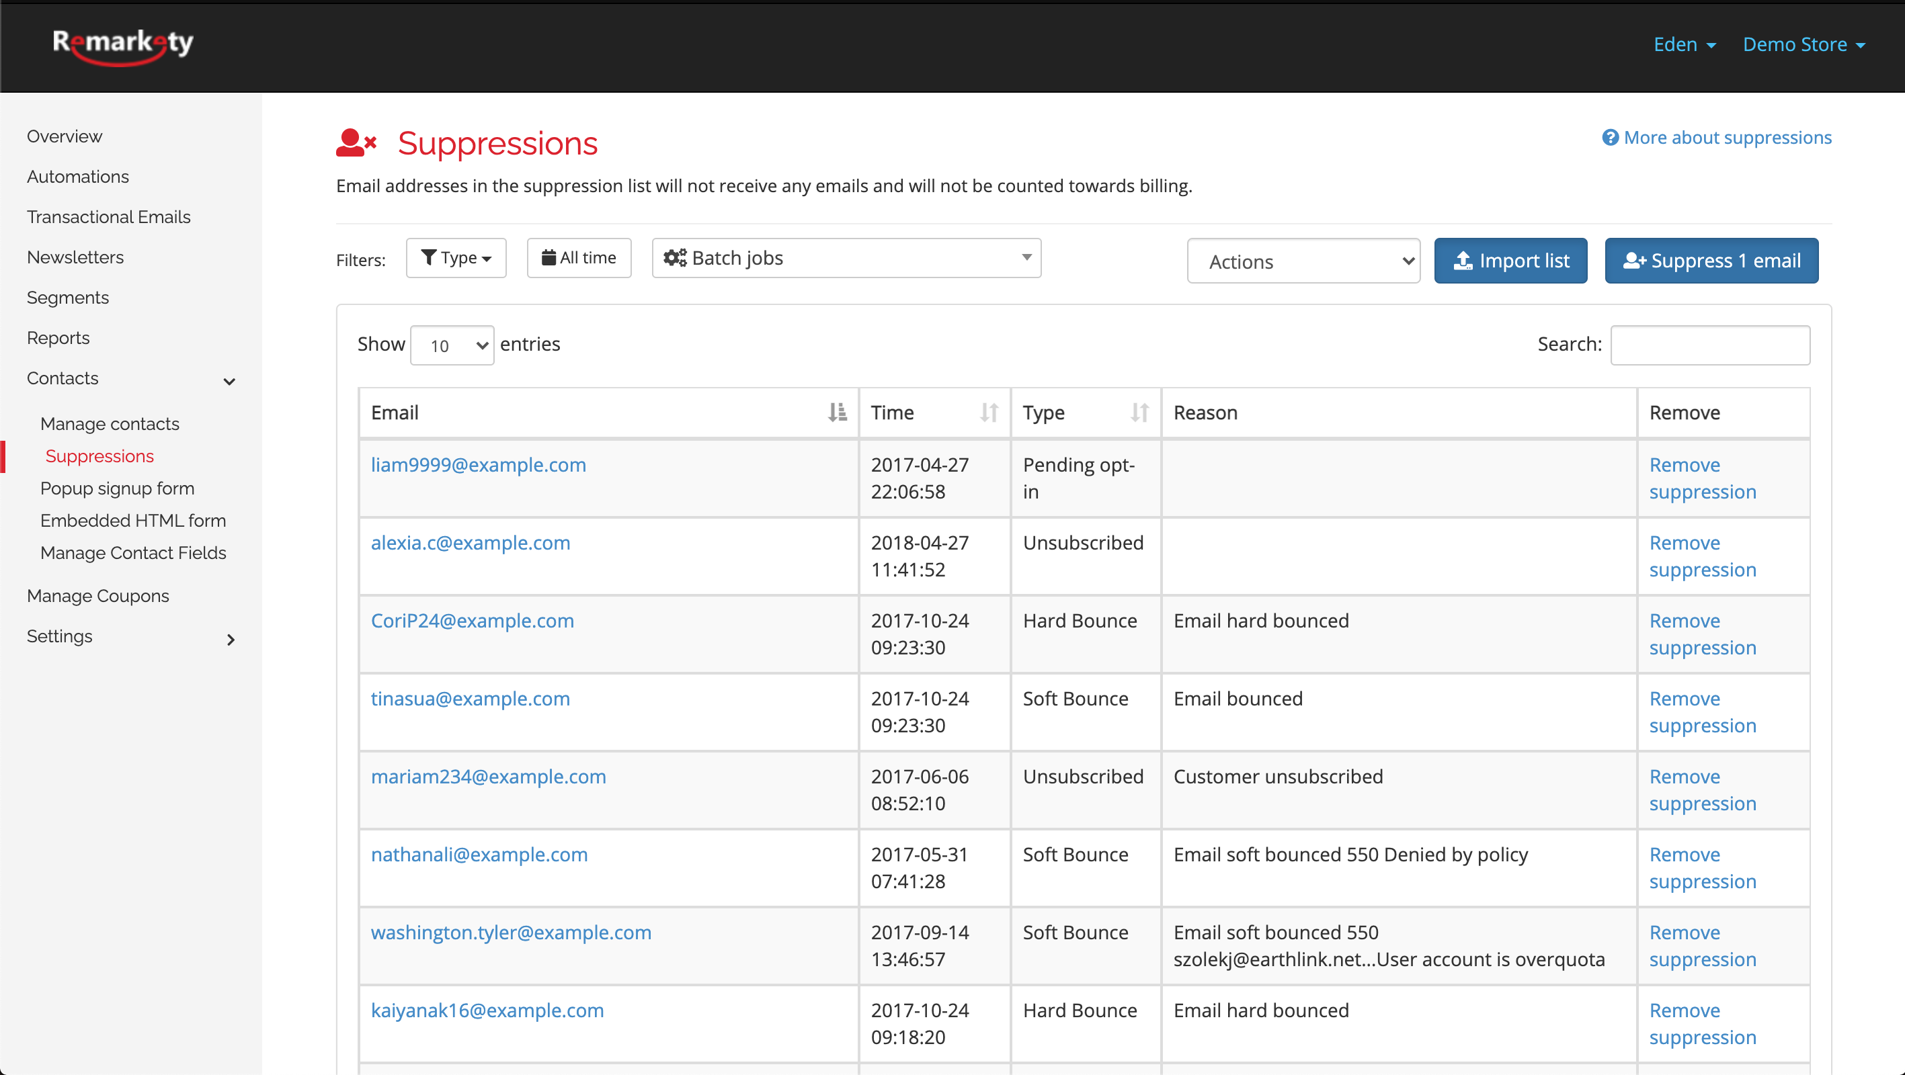Open the Batch jobs dropdown

coord(847,258)
